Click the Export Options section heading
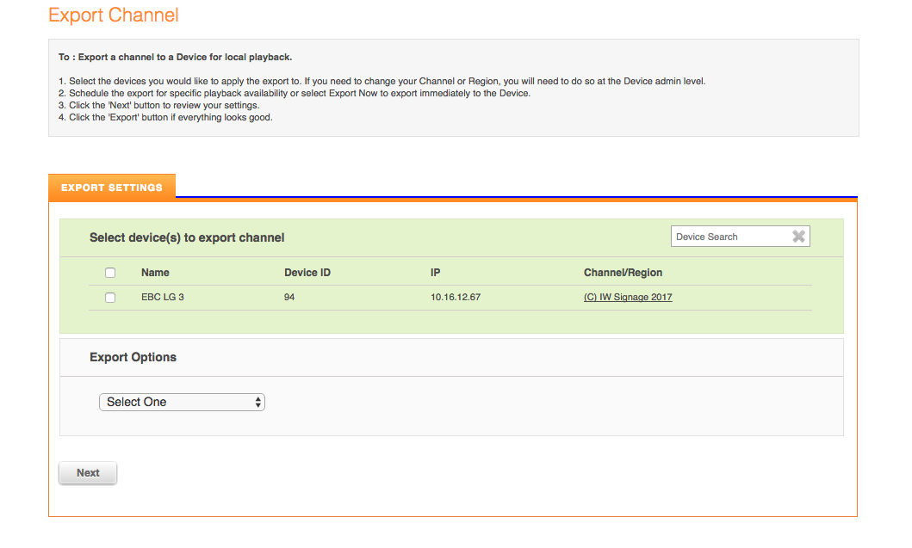 click(133, 357)
